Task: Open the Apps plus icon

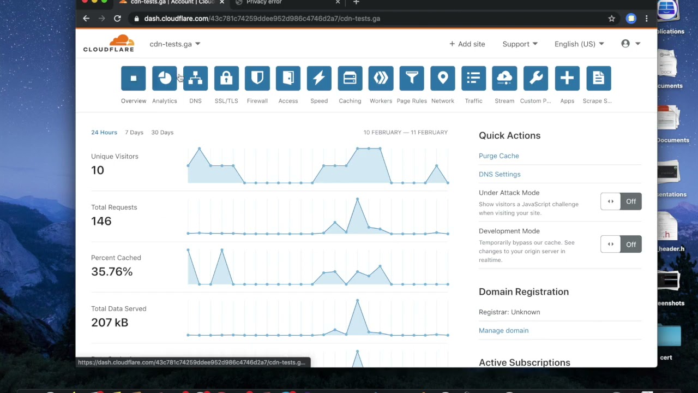Action: pos(567,79)
